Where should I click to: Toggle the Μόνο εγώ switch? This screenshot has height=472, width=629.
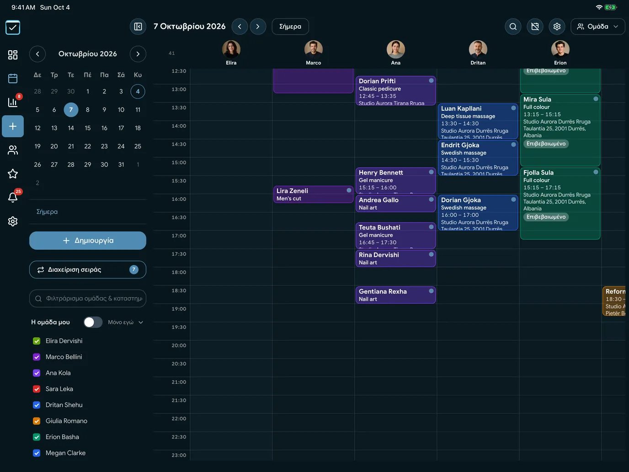tap(93, 322)
